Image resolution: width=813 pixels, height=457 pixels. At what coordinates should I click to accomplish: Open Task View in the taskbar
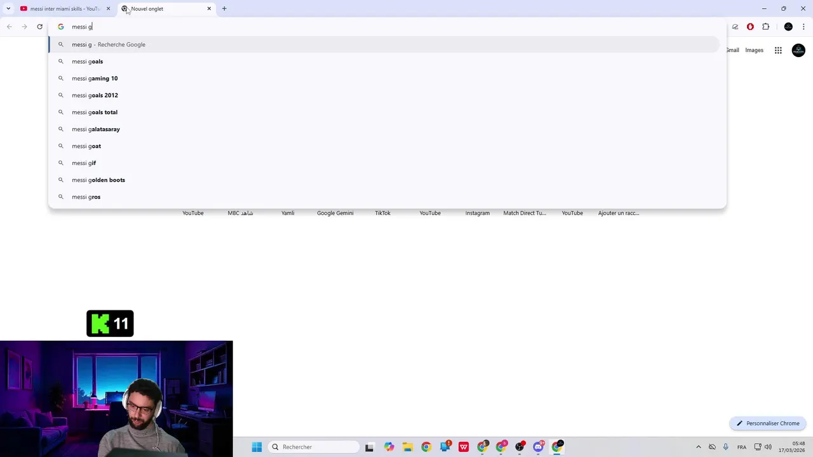pos(369,447)
